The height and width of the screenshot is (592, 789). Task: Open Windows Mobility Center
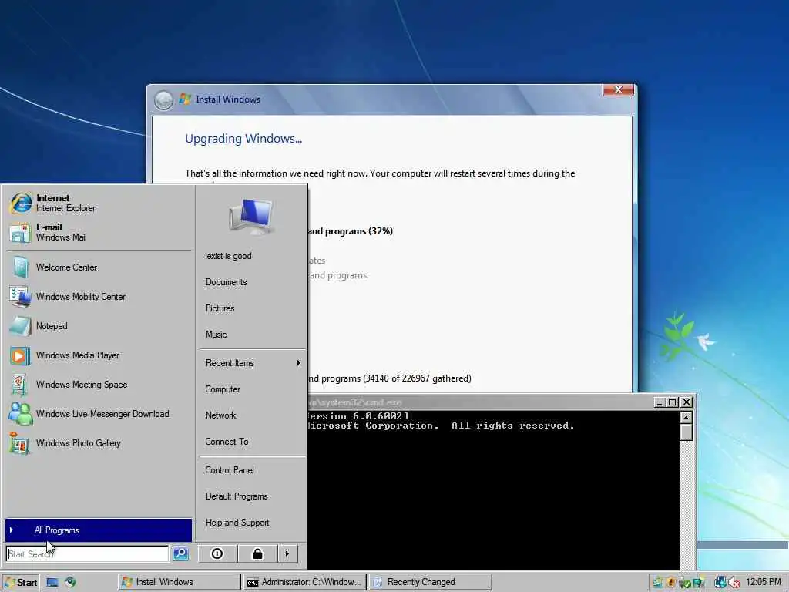tap(99, 297)
